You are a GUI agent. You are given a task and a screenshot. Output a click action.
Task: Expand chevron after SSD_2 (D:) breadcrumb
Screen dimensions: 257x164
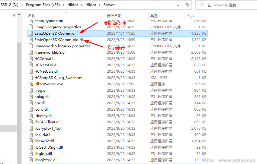point(22,5)
